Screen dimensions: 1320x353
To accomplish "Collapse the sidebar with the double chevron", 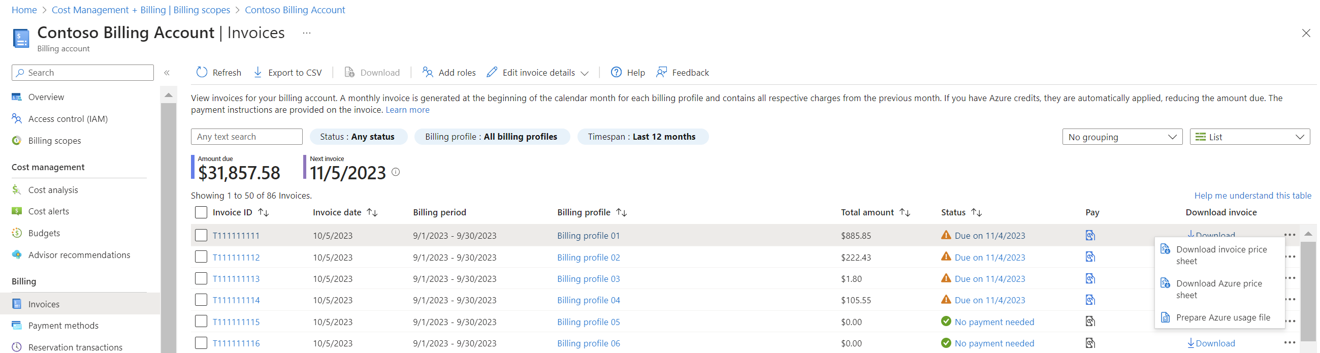I will 167,73.
